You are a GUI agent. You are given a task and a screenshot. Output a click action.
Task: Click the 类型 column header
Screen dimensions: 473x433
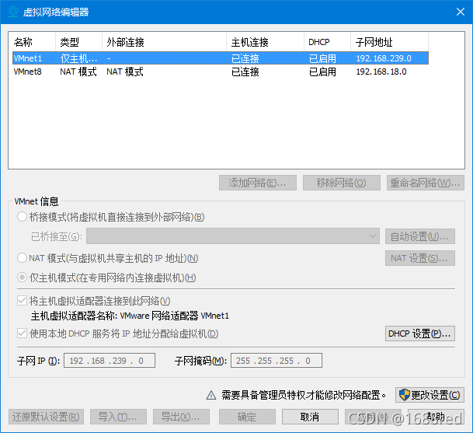click(78, 42)
